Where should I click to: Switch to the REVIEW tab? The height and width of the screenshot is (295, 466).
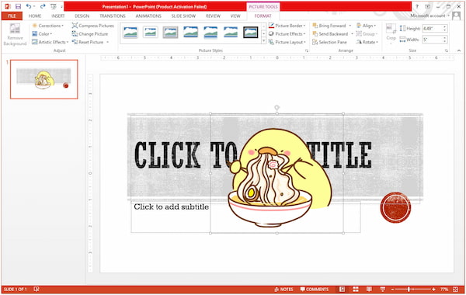point(213,16)
